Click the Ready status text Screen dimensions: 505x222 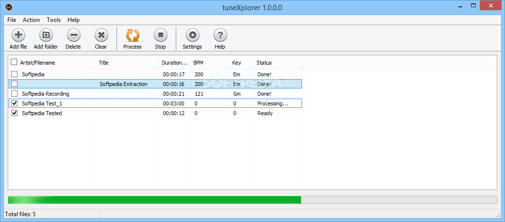click(x=265, y=113)
